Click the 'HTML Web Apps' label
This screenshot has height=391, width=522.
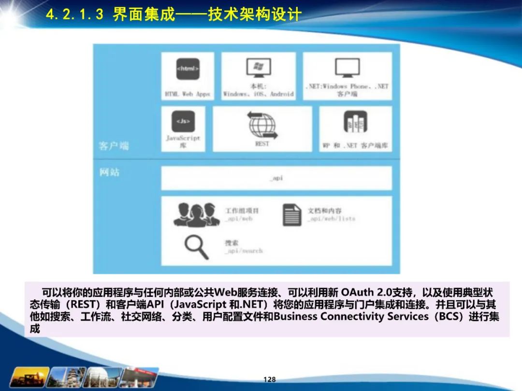tap(188, 94)
